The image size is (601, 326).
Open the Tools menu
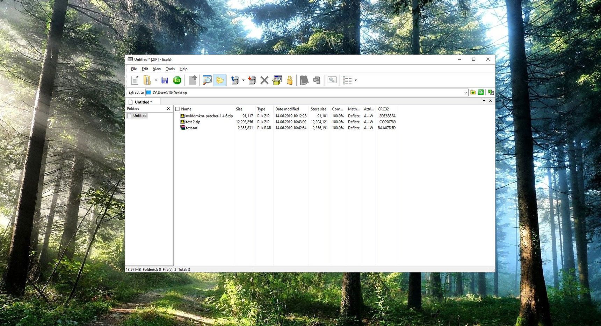tap(170, 69)
